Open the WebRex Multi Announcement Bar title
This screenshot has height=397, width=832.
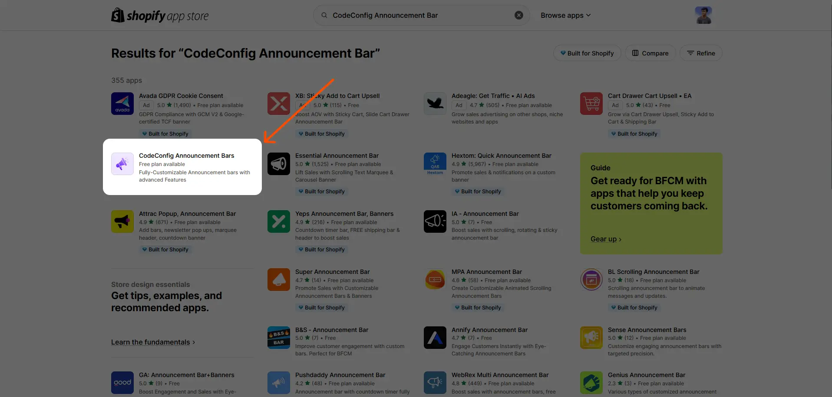click(x=500, y=375)
